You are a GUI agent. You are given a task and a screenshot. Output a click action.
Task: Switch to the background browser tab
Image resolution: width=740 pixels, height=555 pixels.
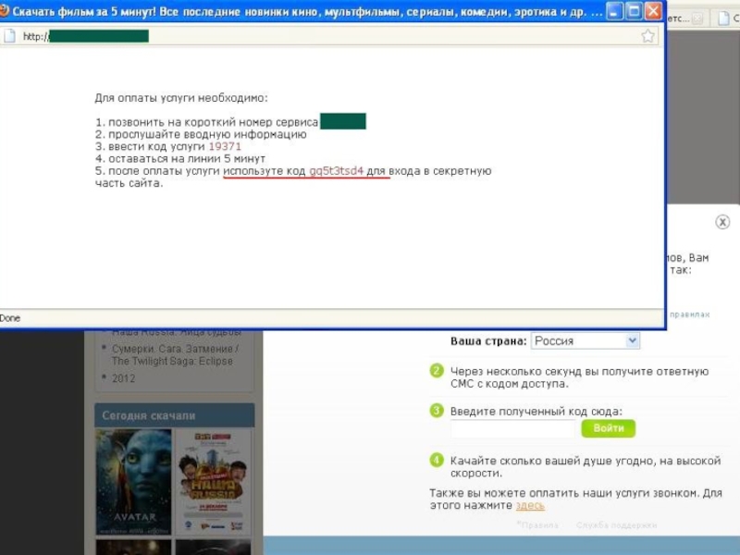684,18
